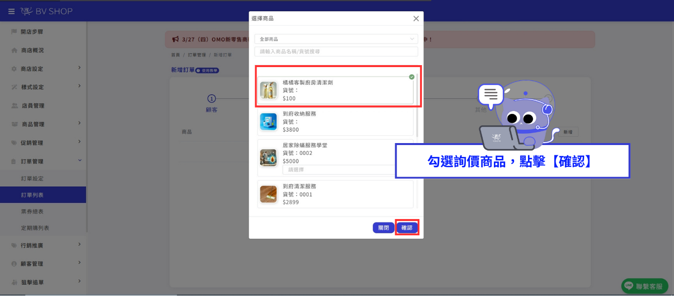The image size is (674, 296).
Task: Click the home icon beside 商店概況
Action: [x=14, y=50]
